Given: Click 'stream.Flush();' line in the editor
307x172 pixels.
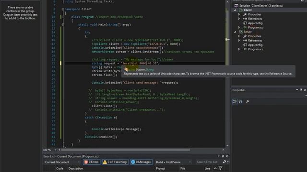Looking at the screenshot, I should tap(105, 75).
